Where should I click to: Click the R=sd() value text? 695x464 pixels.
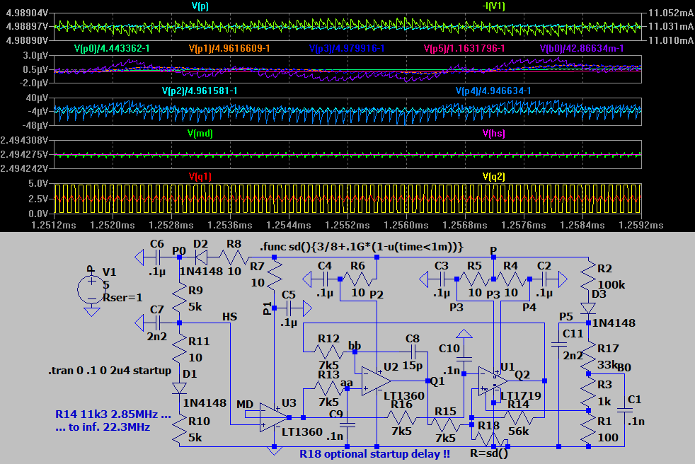[490, 453]
